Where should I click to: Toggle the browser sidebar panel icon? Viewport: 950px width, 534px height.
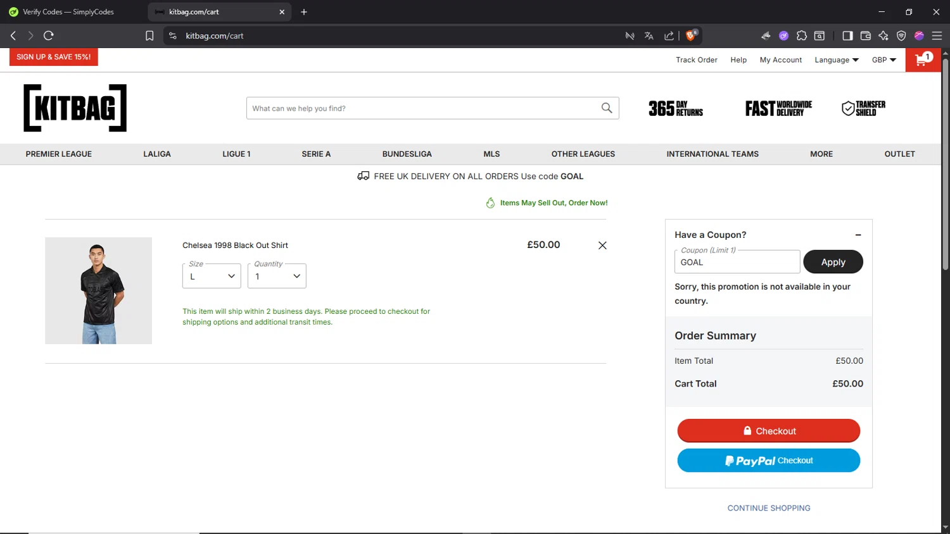[847, 36]
